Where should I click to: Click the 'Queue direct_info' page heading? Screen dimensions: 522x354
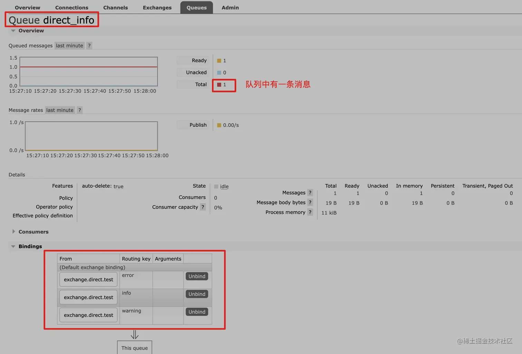[51, 20]
